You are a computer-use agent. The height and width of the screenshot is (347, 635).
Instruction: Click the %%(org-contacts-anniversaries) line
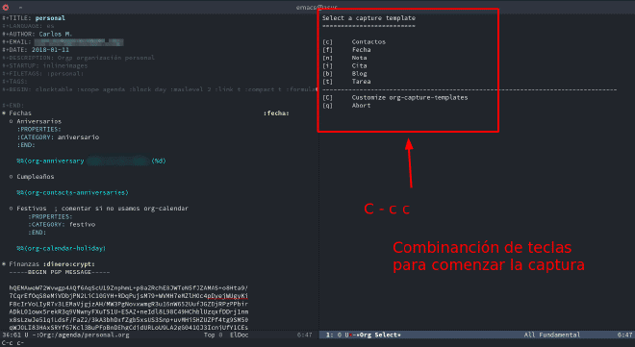click(72, 192)
